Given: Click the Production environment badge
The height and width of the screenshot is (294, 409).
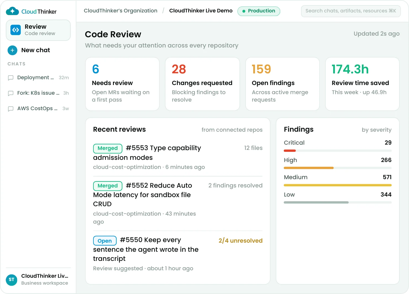Looking at the screenshot, I should pyautogui.click(x=259, y=11).
